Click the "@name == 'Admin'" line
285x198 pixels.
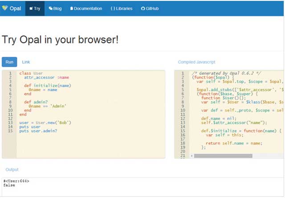coord(48,106)
